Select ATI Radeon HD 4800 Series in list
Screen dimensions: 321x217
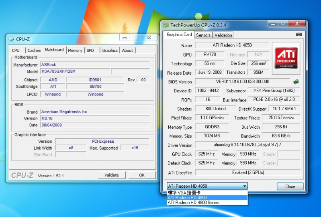click(207, 203)
